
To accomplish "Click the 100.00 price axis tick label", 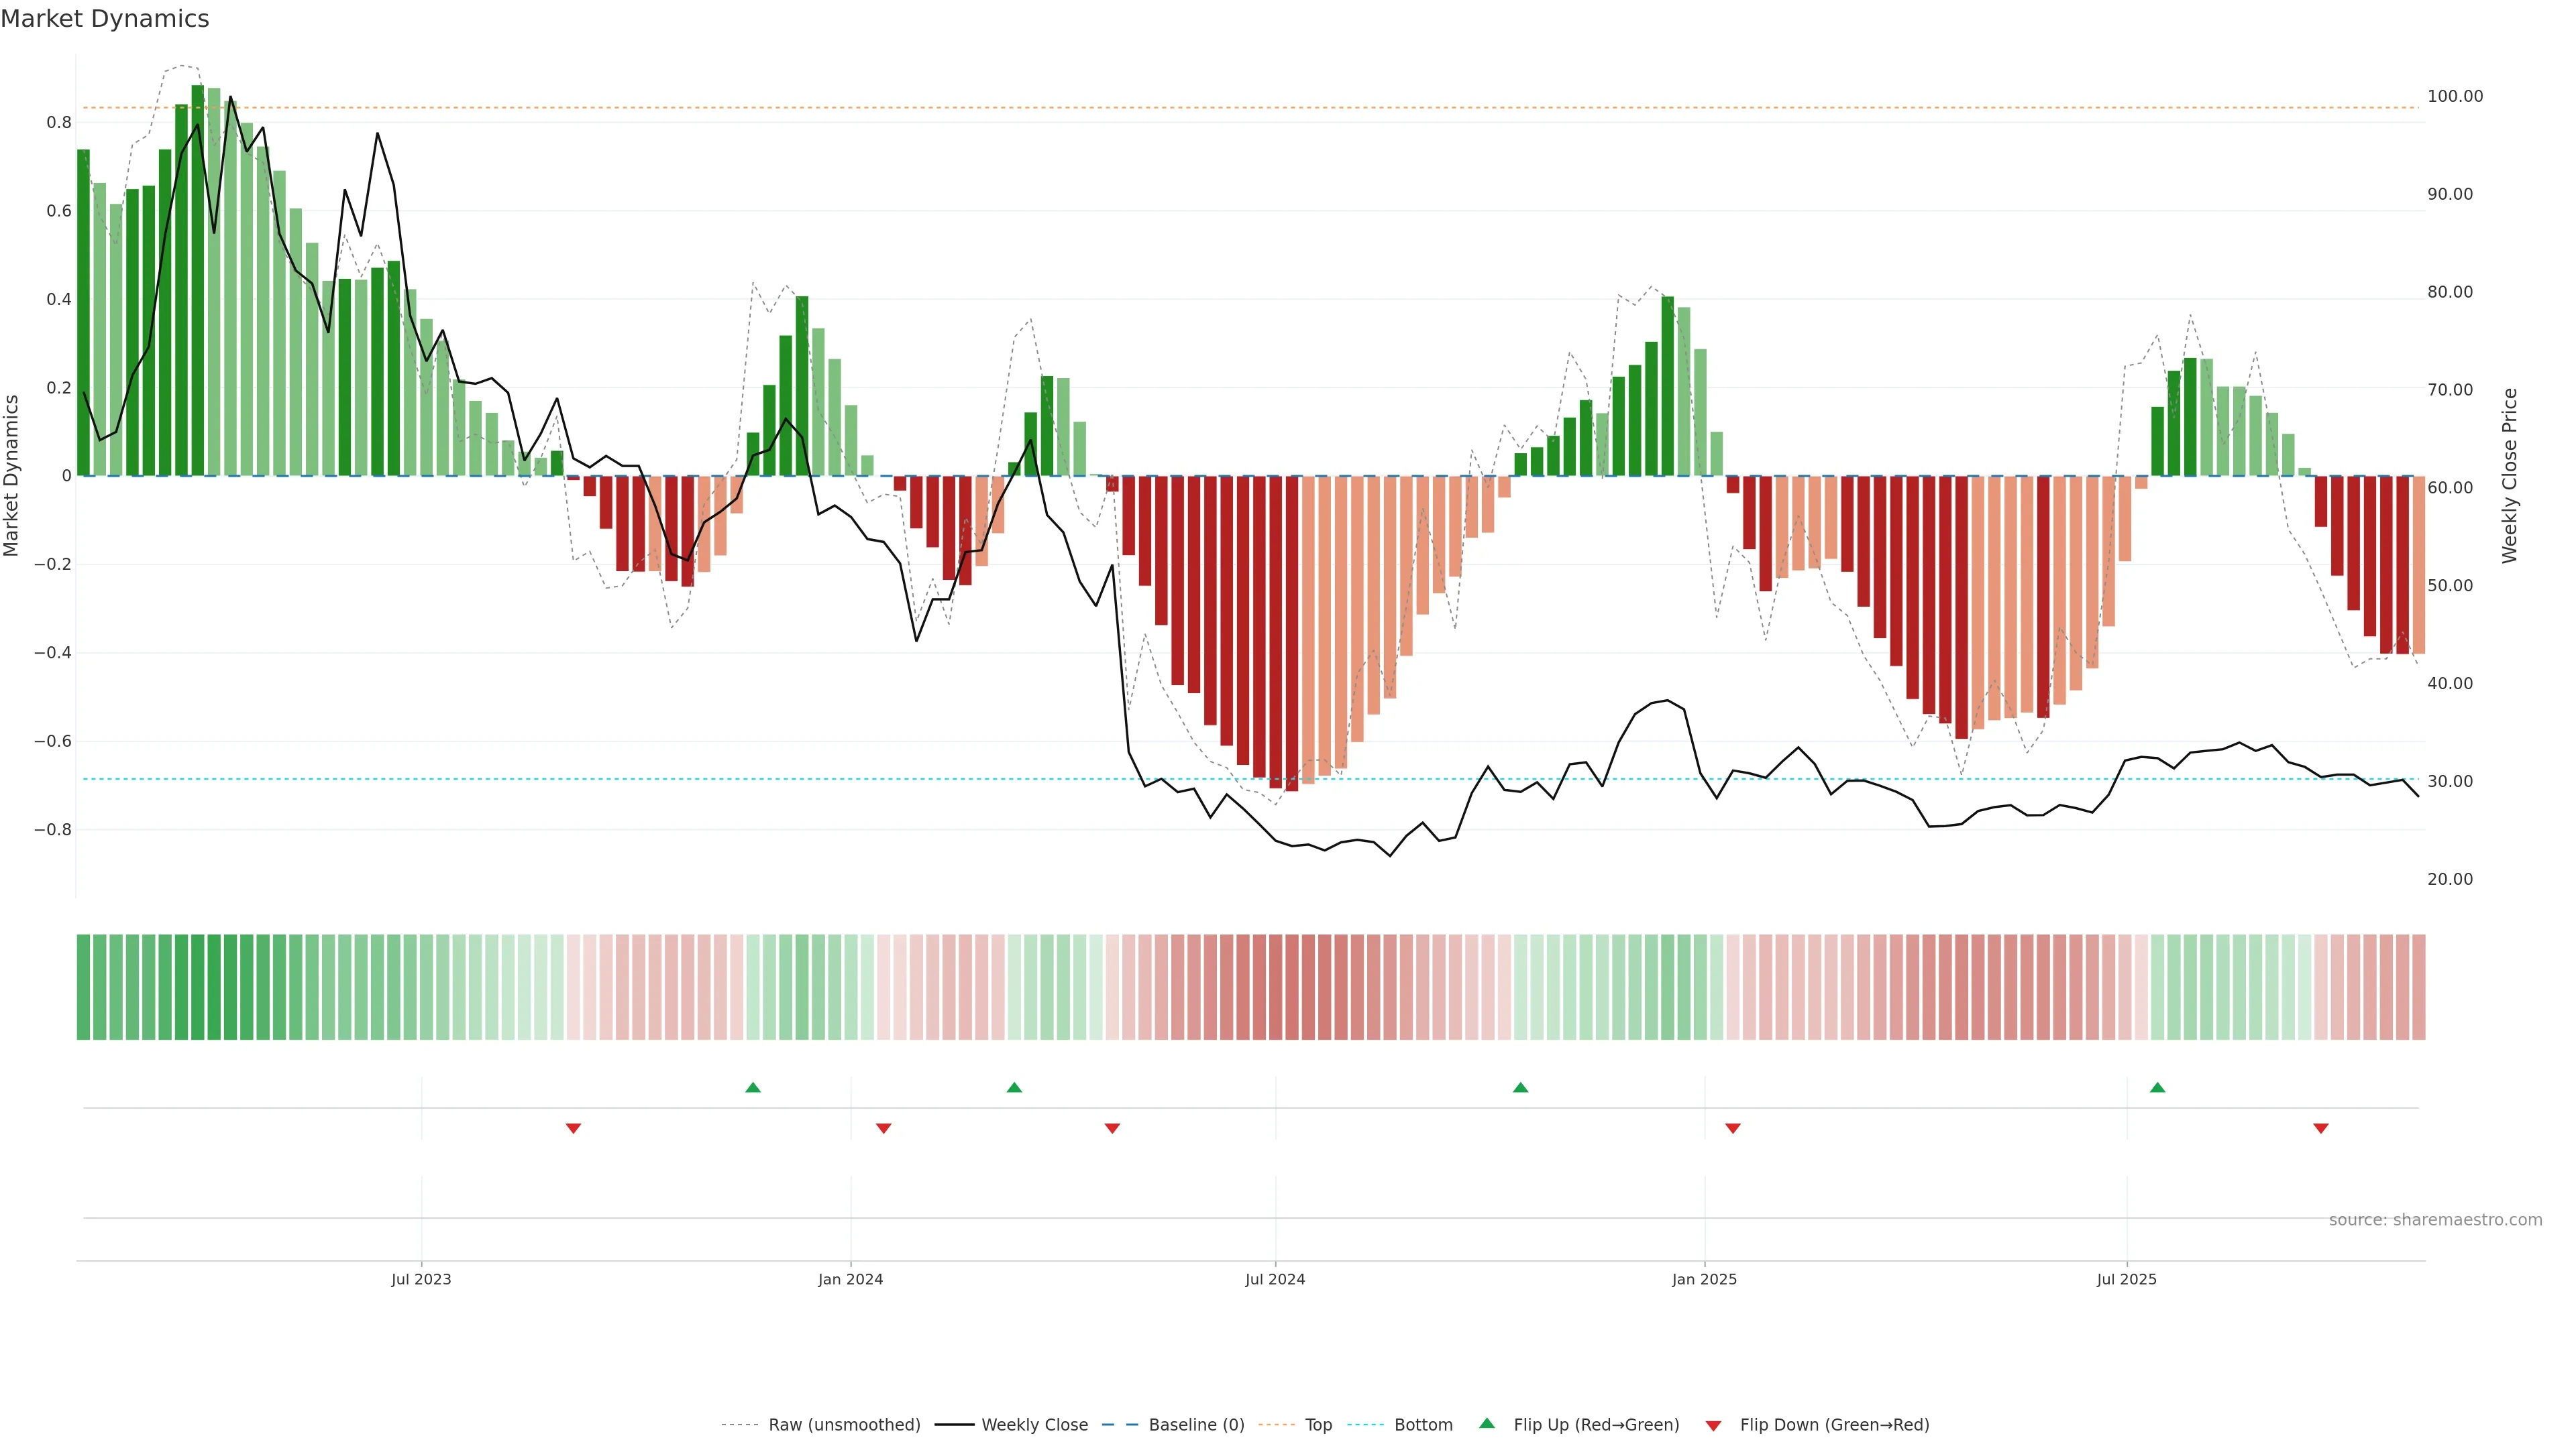I will pos(2454,96).
